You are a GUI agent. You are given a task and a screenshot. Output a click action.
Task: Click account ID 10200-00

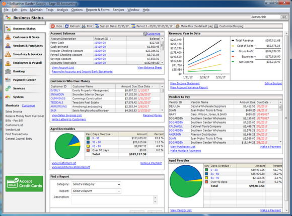[x=100, y=51]
